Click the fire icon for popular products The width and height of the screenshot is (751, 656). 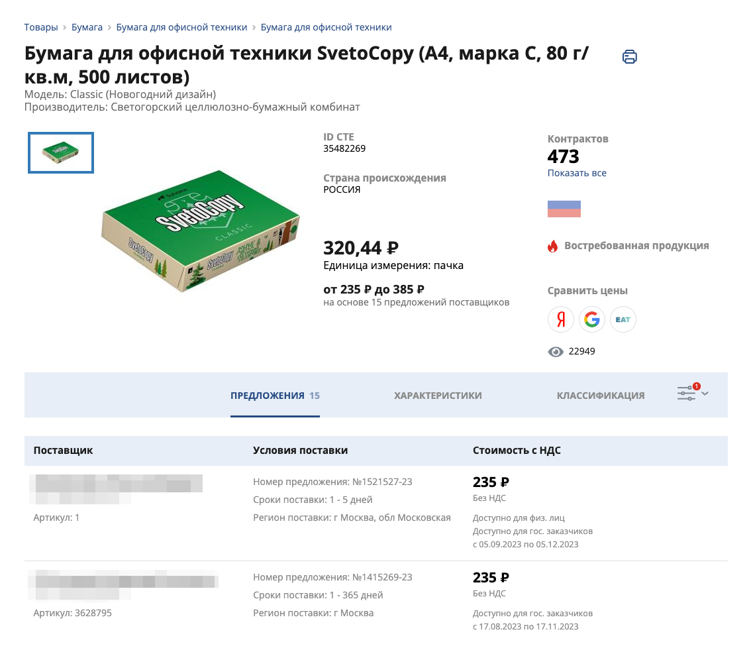(x=553, y=246)
